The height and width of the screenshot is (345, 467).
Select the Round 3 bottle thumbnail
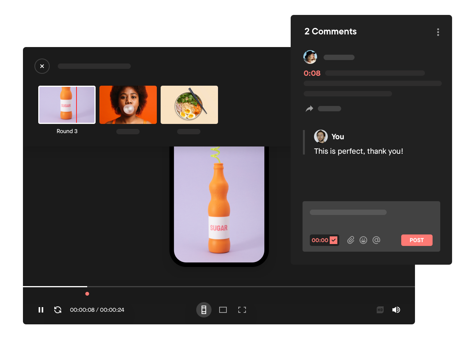67,105
